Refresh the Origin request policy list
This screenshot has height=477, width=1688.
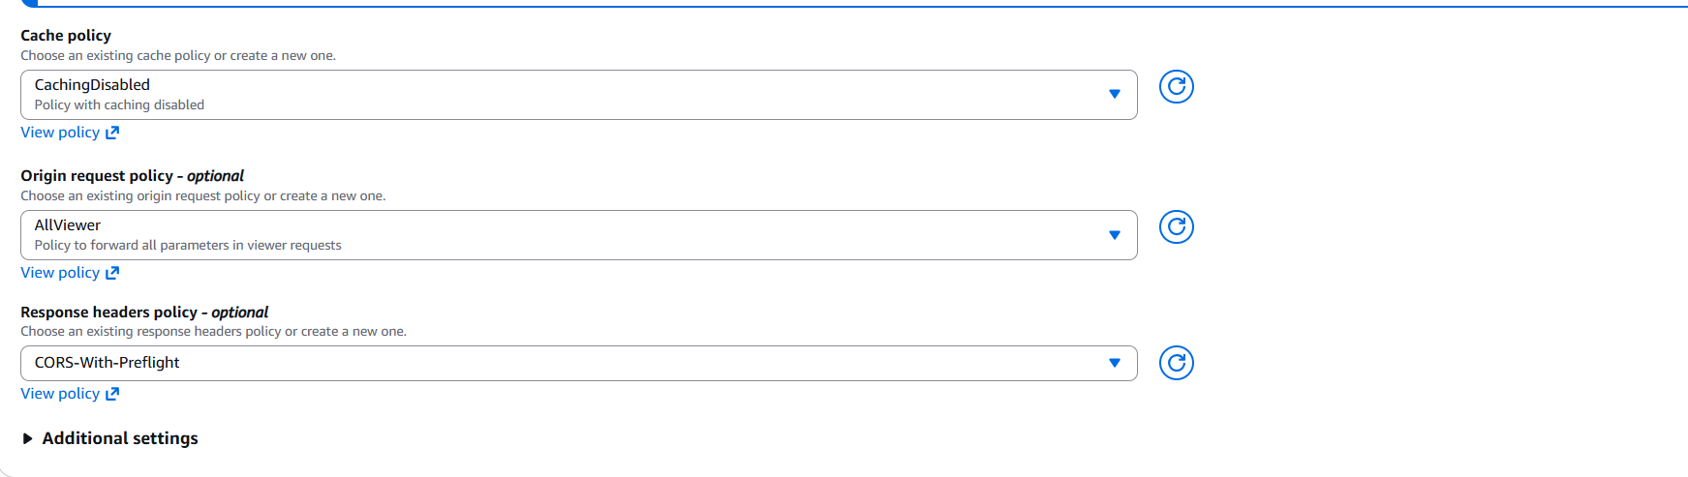click(1176, 227)
